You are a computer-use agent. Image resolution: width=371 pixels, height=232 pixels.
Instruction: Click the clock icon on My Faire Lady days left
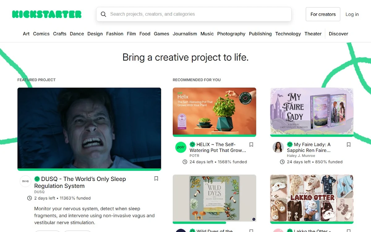[x=282, y=162]
